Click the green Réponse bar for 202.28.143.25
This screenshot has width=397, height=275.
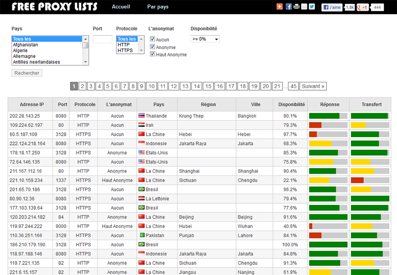click(x=324, y=116)
